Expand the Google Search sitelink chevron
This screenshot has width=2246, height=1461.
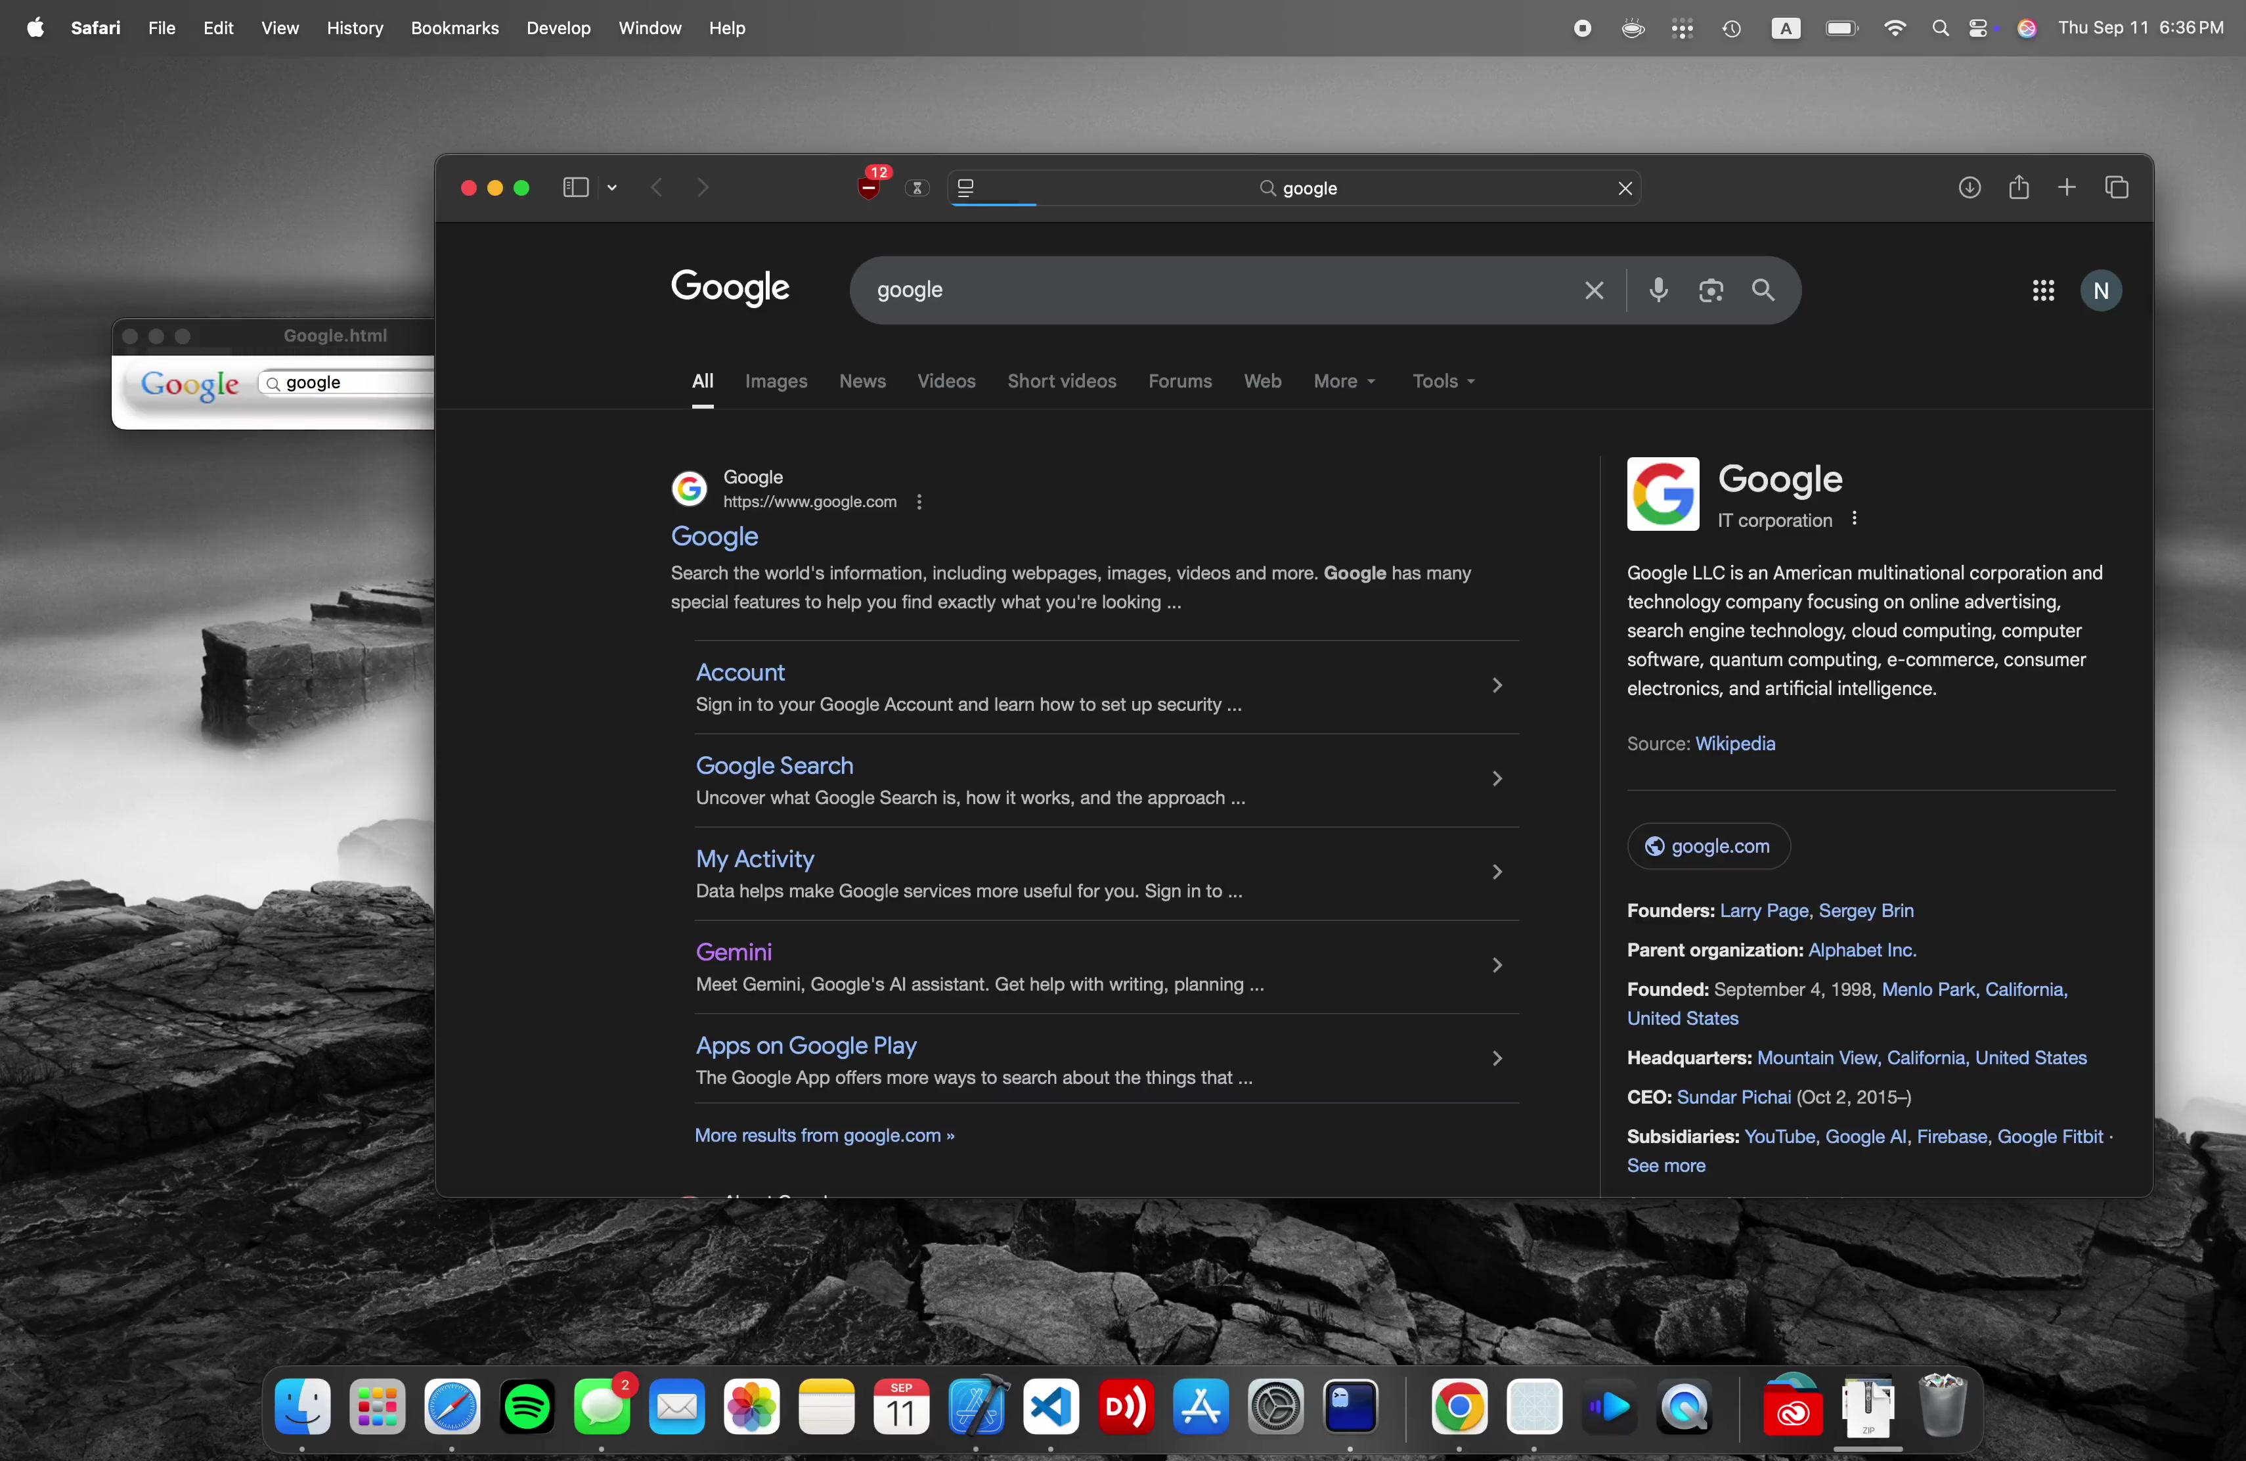pos(1497,778)
